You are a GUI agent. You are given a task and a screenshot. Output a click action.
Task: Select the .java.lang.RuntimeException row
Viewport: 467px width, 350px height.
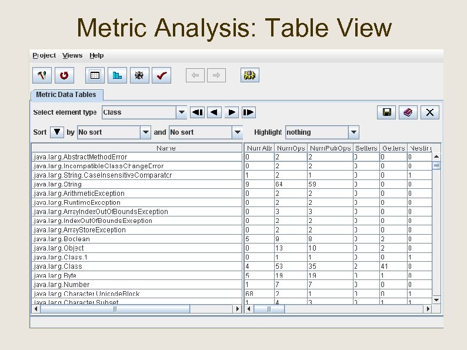tap(136, 202)
